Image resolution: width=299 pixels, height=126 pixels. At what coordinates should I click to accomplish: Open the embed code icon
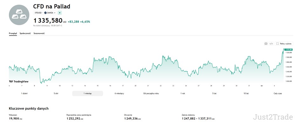[x=271, y=44]
